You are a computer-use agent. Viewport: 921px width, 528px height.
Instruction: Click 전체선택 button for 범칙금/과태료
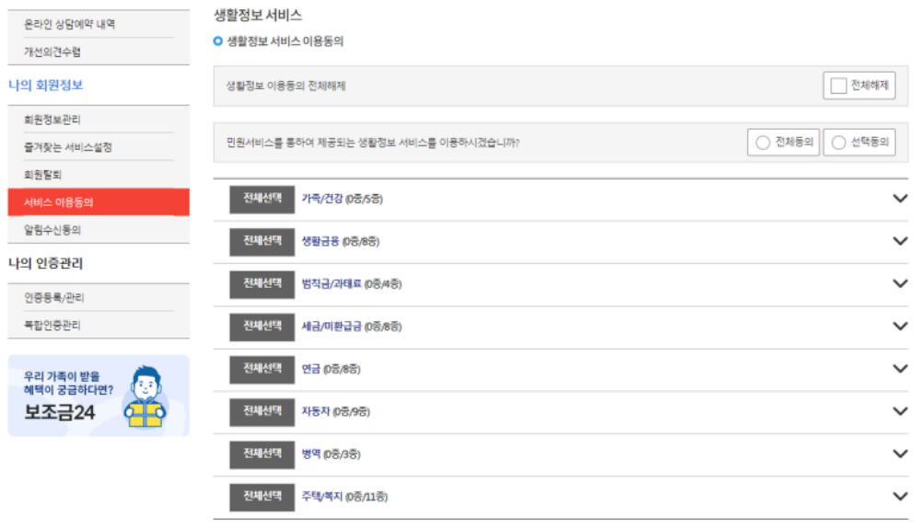click(262, 284)
